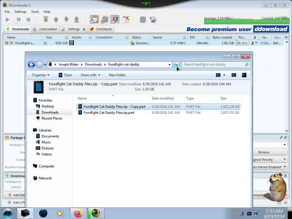Viewport: 292px width, 219px height.
Task: Open the File menu
Action: [x=7, y=11]
